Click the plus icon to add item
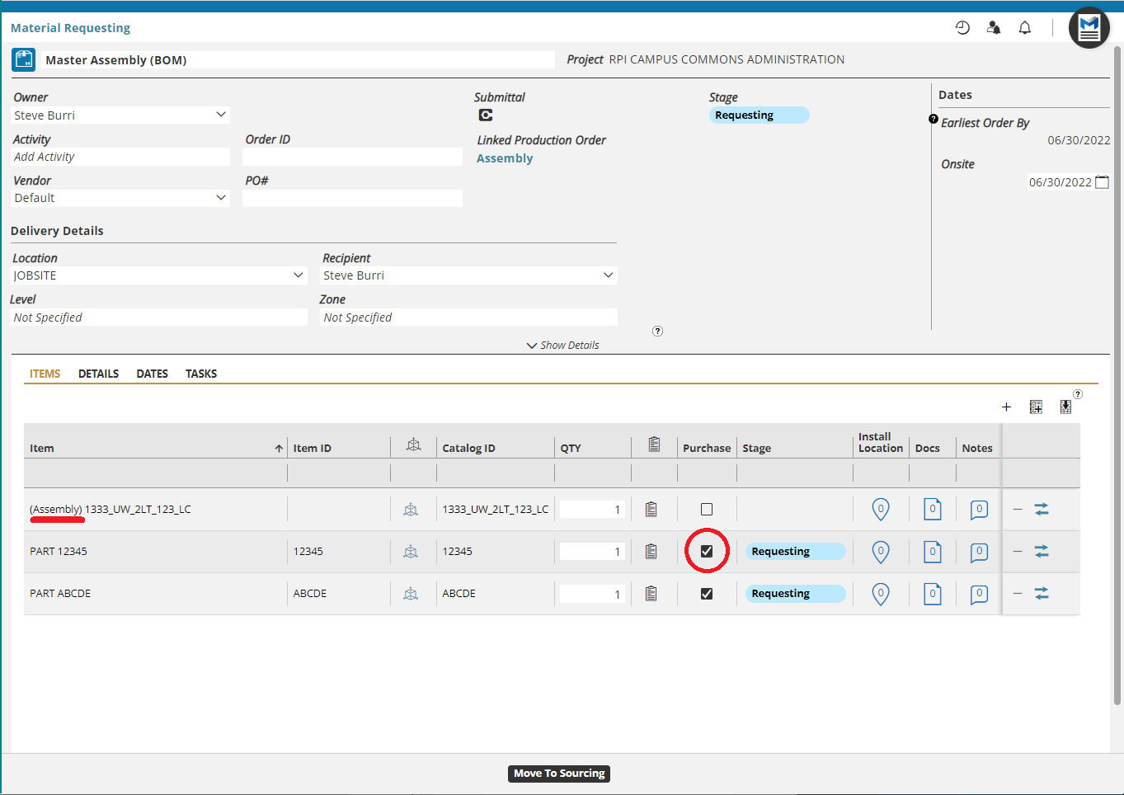Viewport: 1124px width, 795px height. [x=1006, y=407]
